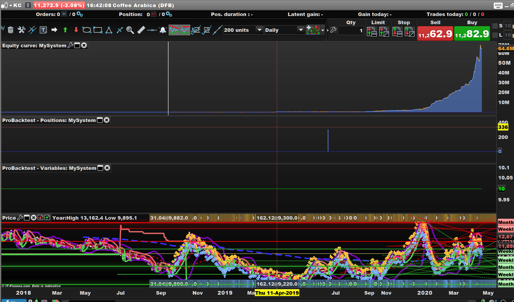Insert a green up arrow marker
The height and width of the screenshot is (302, 514).
coord(65,30)
